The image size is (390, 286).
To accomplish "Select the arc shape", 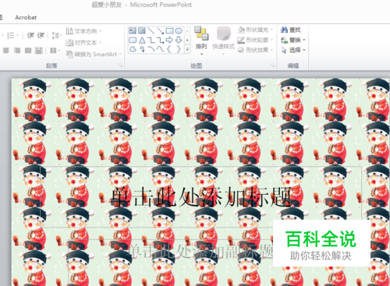I will coord(151,49).
